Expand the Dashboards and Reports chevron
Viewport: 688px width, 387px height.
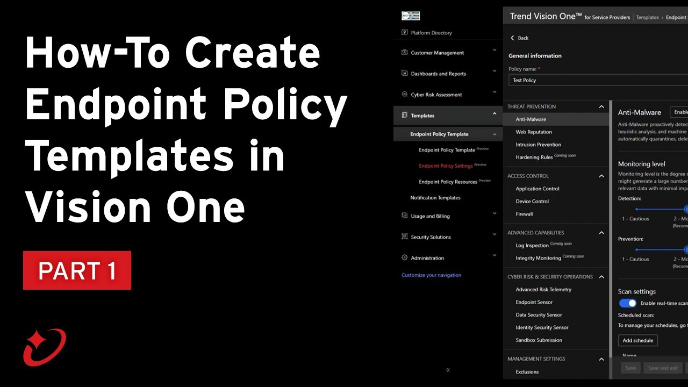pyautogui.click(x=494, y=71)
